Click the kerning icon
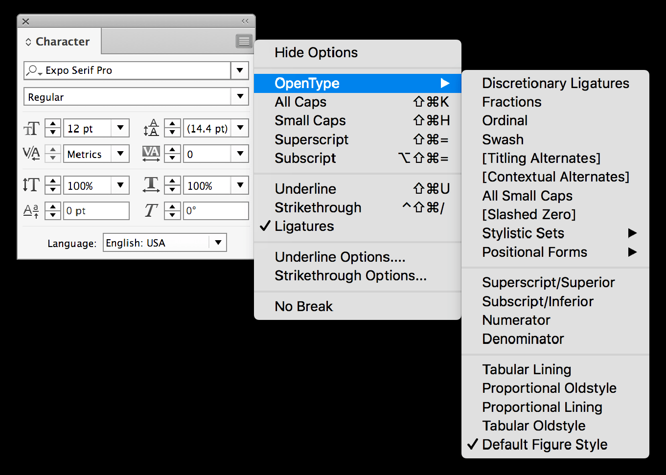 point(31,154)
